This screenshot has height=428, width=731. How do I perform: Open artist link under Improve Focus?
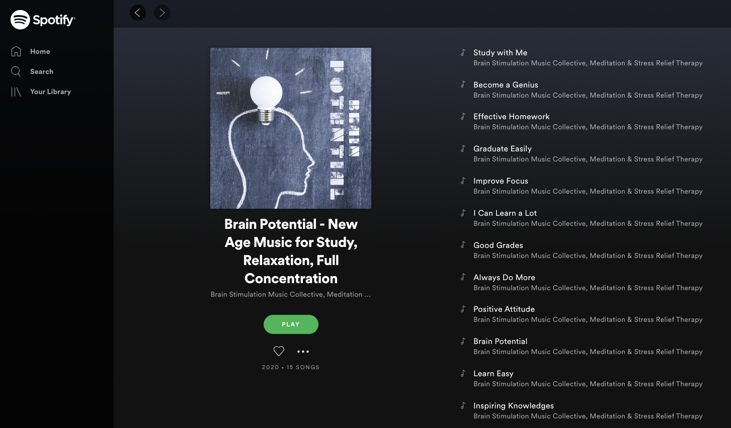(588, 191)
